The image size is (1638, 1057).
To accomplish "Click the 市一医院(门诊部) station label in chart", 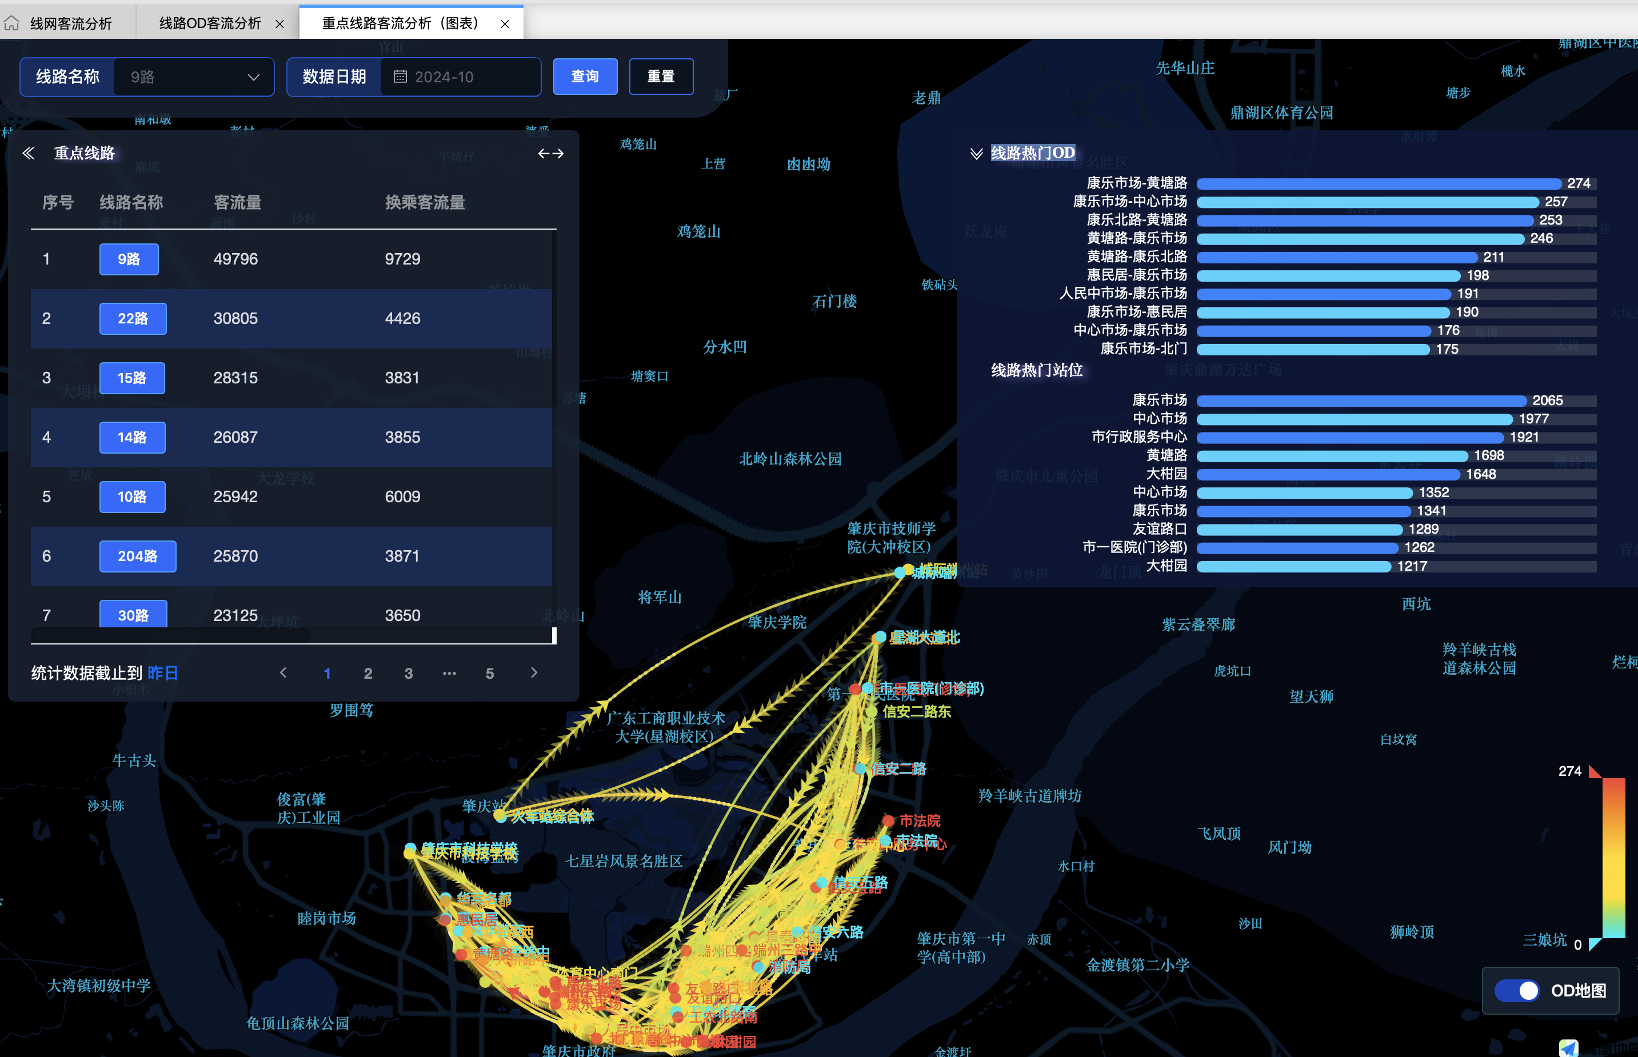I will pos(1135,547).
